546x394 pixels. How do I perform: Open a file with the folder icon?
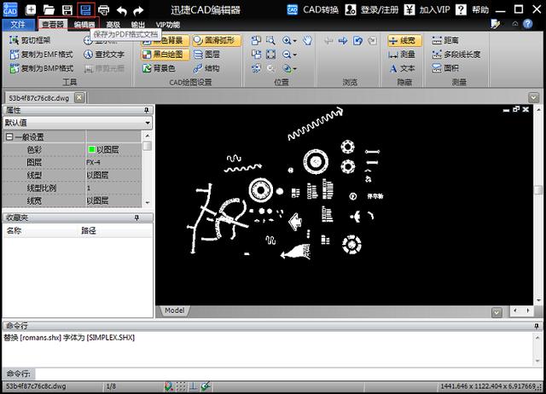coord(49,9)
